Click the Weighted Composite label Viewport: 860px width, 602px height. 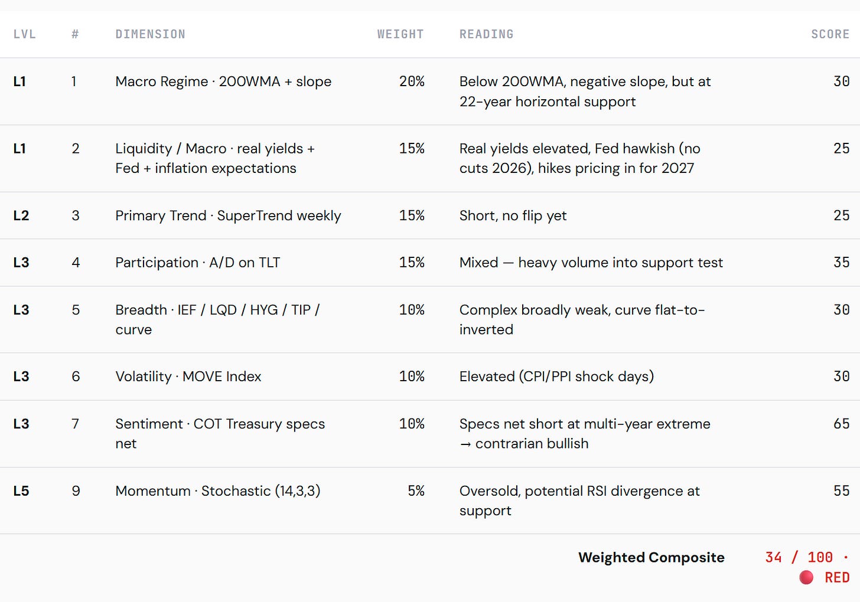pyautogui.click(x=651, y=558)
